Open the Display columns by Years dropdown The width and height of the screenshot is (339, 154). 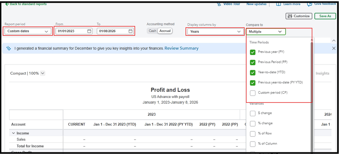tap(215, 32)
